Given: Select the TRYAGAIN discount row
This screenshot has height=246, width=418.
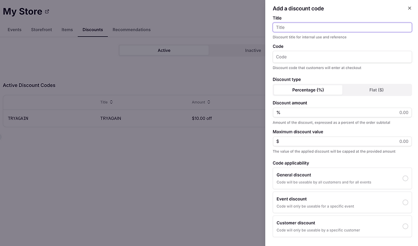Looking at the screenshot, I should click(x=128, y=118).
